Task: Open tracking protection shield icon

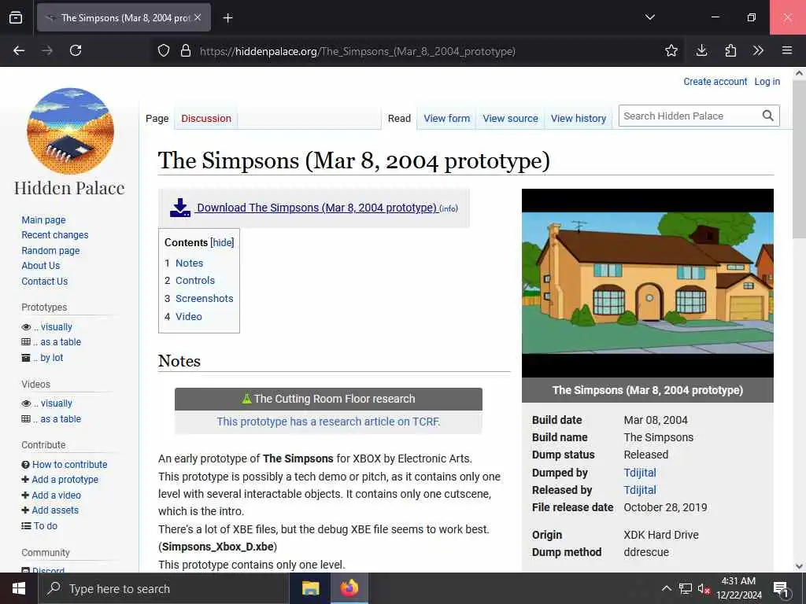Action: coord(164,50)
